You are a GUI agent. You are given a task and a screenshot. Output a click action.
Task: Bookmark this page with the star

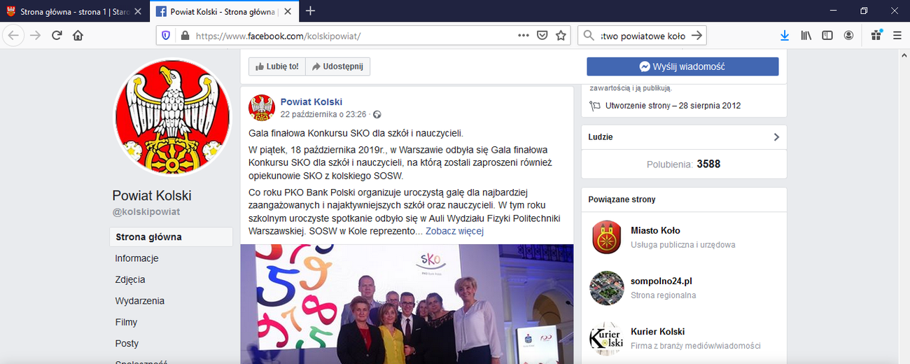pyautogui.click(x=561, y=35)
